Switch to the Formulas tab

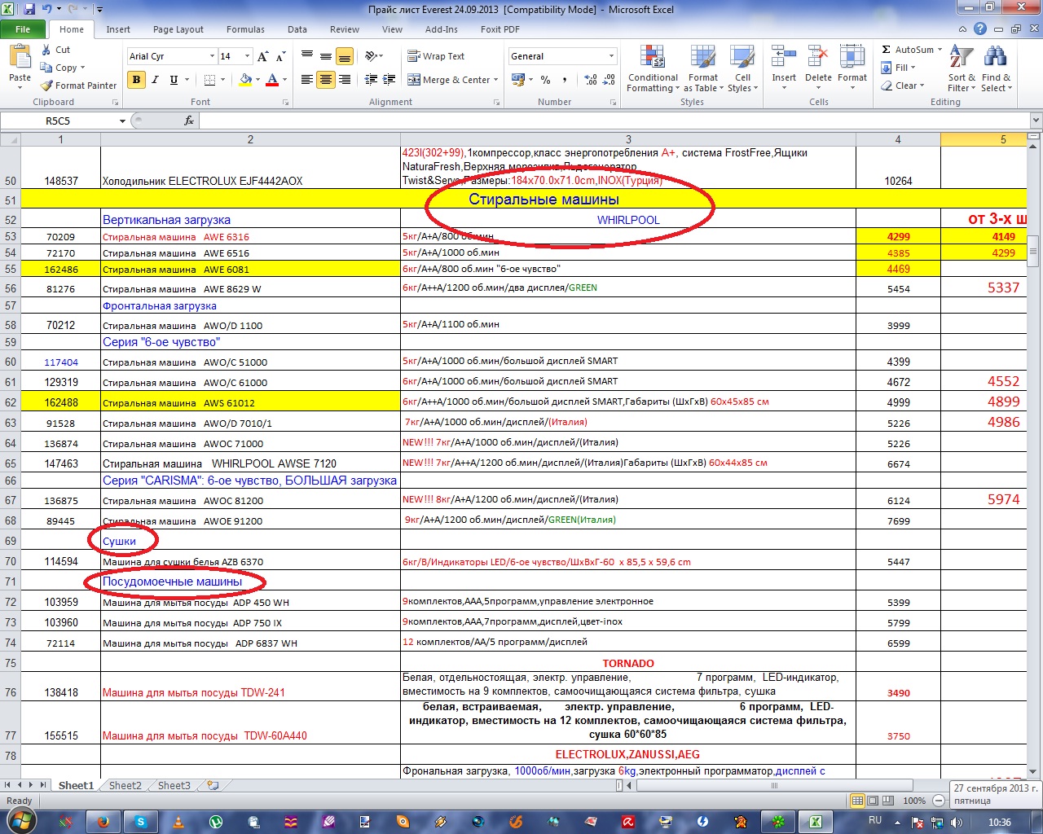pyautogui.click(x=245, y=29)
